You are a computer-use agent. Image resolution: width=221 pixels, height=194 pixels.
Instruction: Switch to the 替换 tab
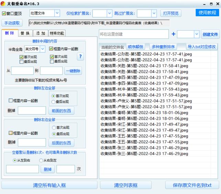[25, 33]
